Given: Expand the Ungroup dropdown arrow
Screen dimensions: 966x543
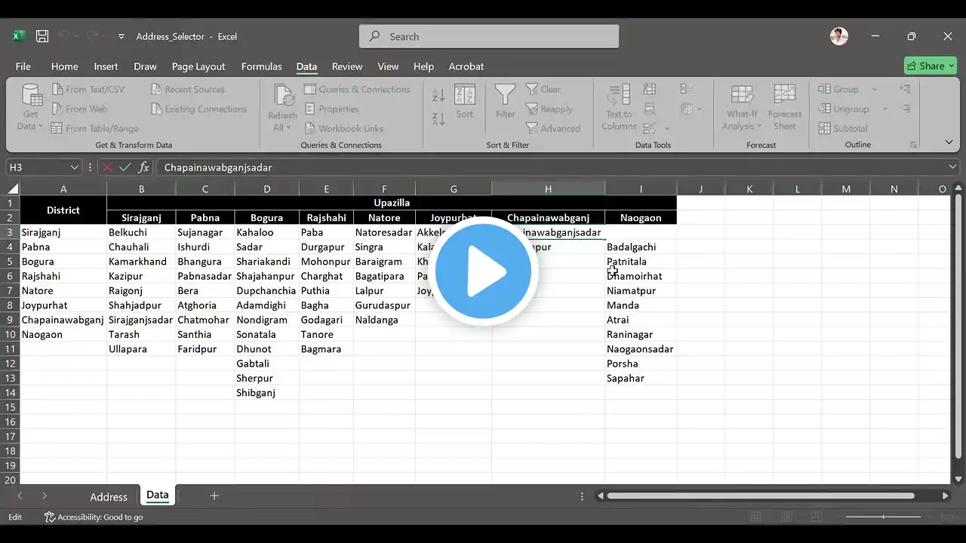Looking at the screenshot, I should point(885,109).
